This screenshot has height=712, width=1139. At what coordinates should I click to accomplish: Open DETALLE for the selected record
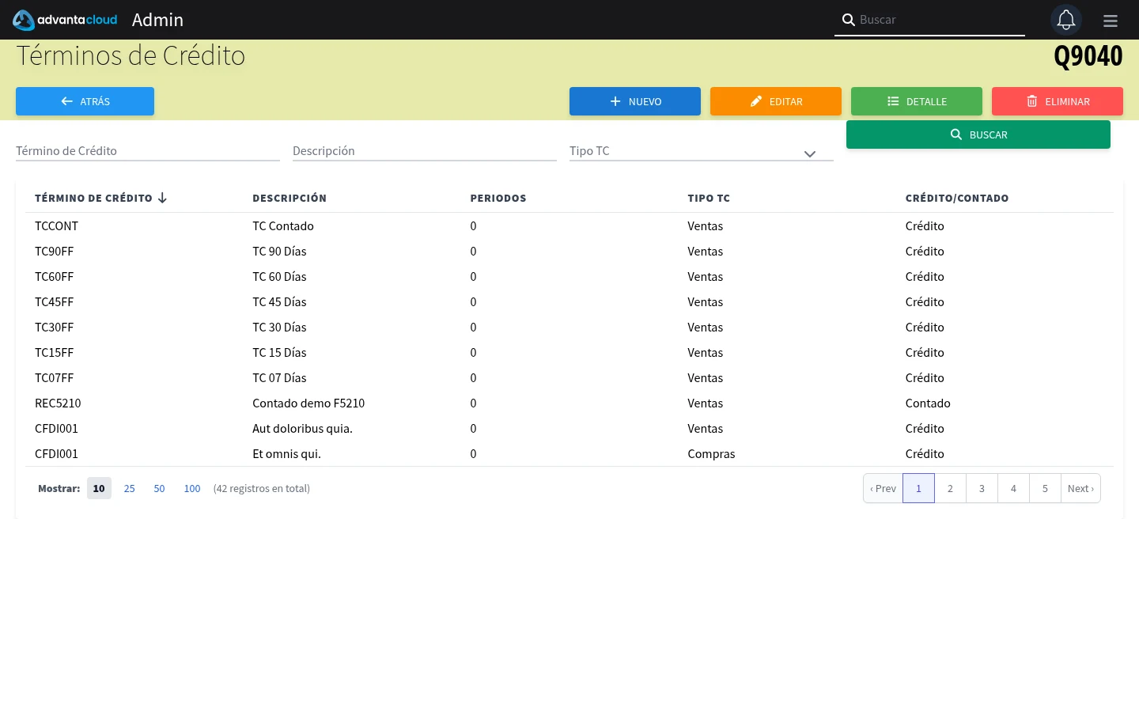tap(917, 101)
